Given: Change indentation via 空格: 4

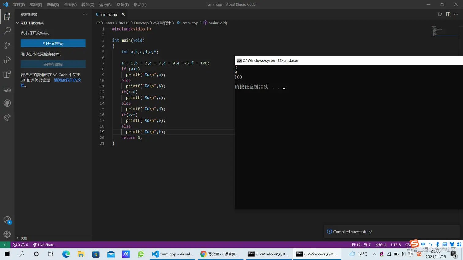Looking at the screenshot, I should point(381,245).
